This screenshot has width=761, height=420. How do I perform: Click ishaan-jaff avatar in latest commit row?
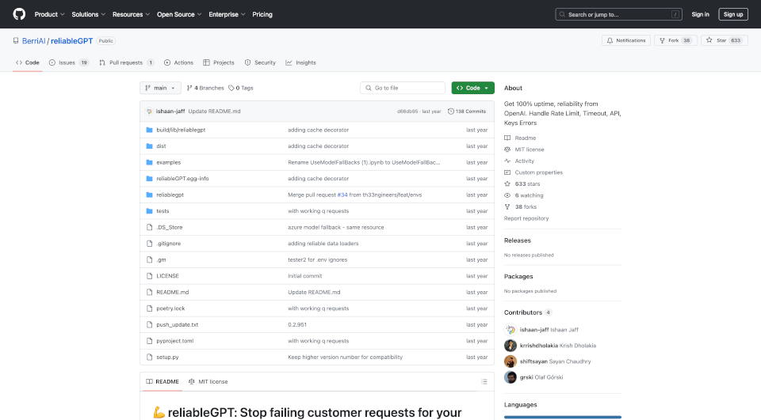149,111
